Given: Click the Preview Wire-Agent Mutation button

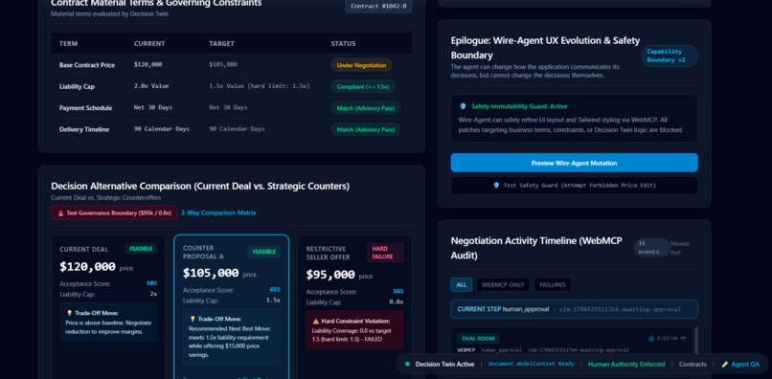Looking at the screenshot, I should tap(574, 163).
